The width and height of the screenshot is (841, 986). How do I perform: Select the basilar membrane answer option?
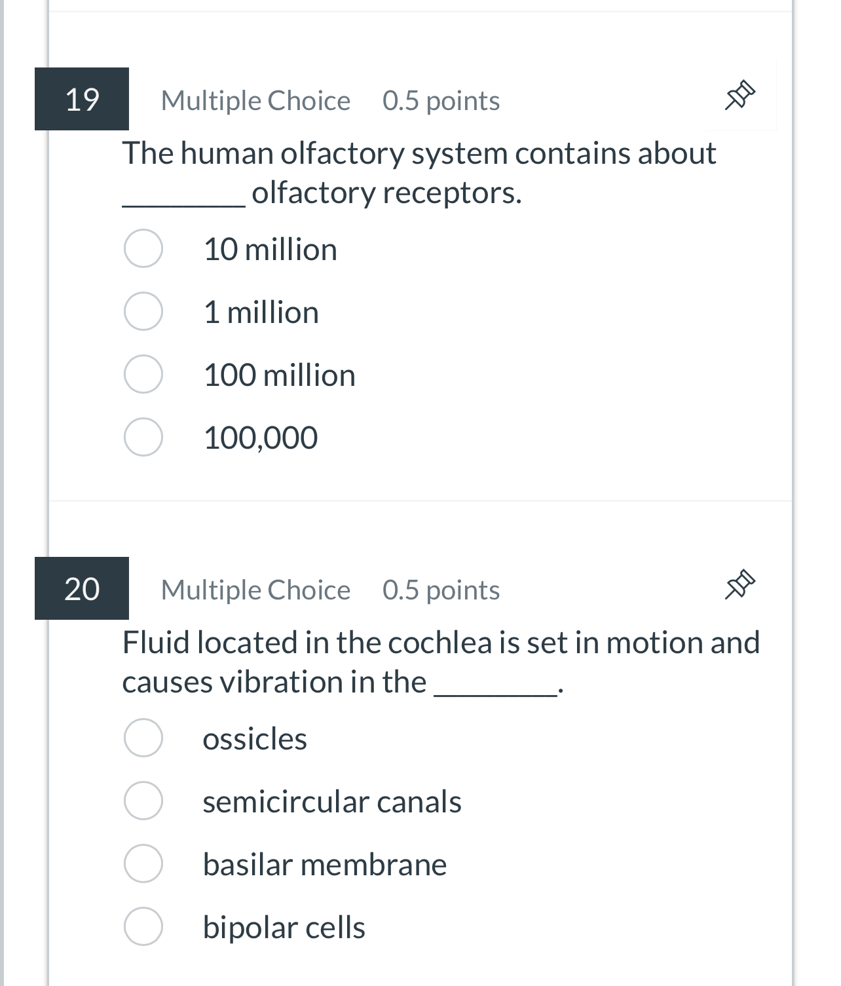point(142,864)
